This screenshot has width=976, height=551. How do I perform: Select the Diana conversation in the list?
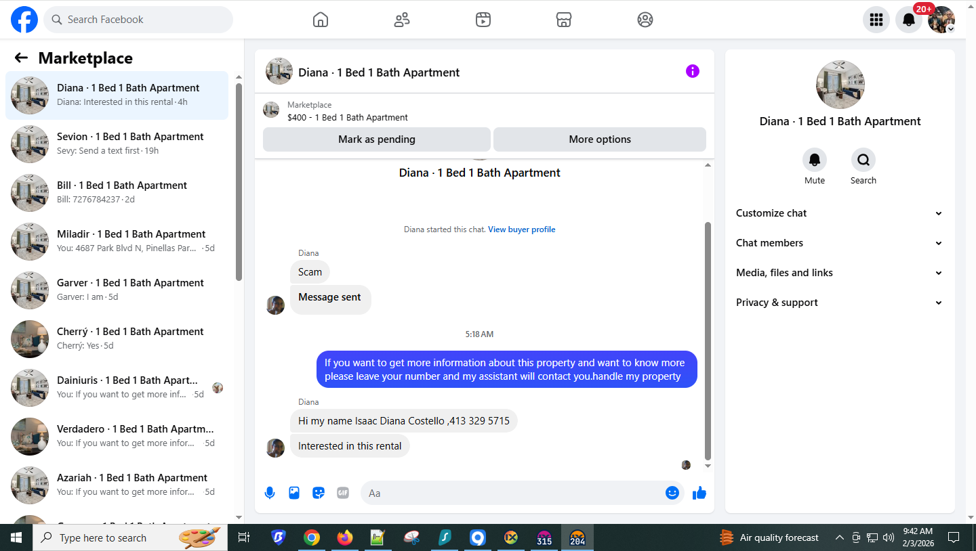(117, 95)
